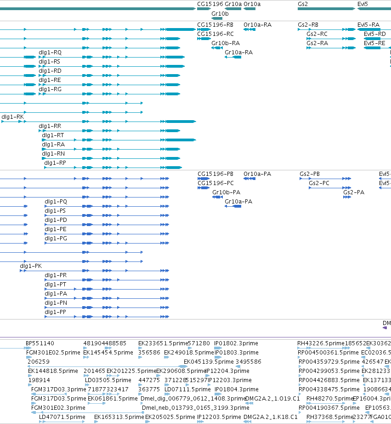Click the Evi5-RE transcript label
Image resolution: width=391 pixels, height=424 pixels.
click(x=374, y=43)
